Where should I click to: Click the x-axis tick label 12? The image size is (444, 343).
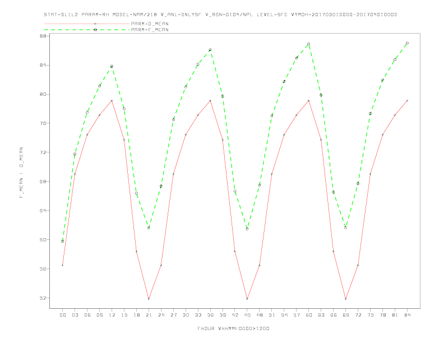point(112,315)
